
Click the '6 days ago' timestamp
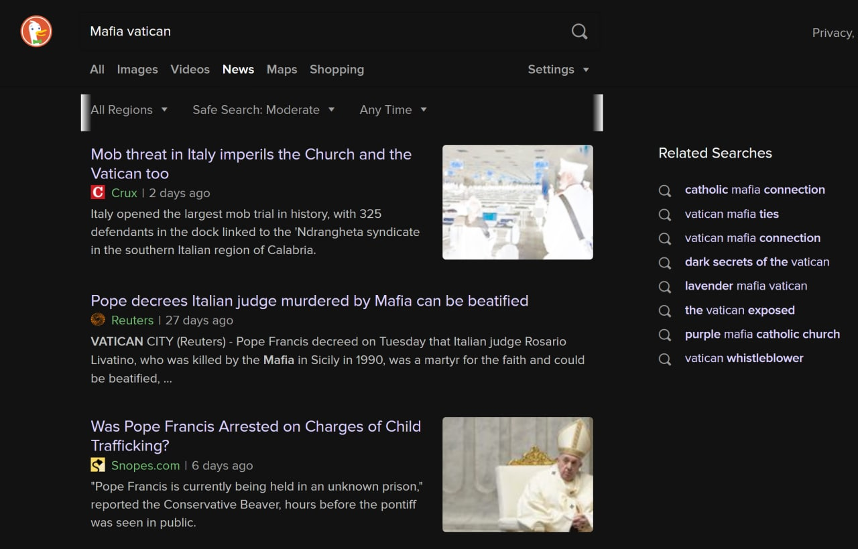223,465
